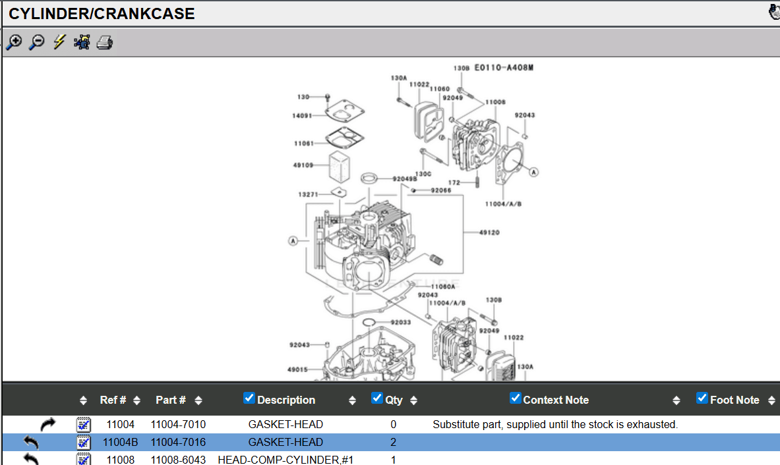The width and height of the screenshot is (780, 465).
Task: Print the parts diagram
Action: tap(105, 43)
